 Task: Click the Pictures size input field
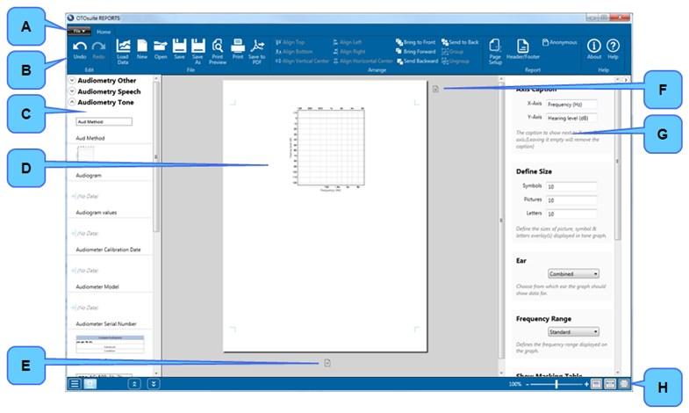[x=571, y=200]
